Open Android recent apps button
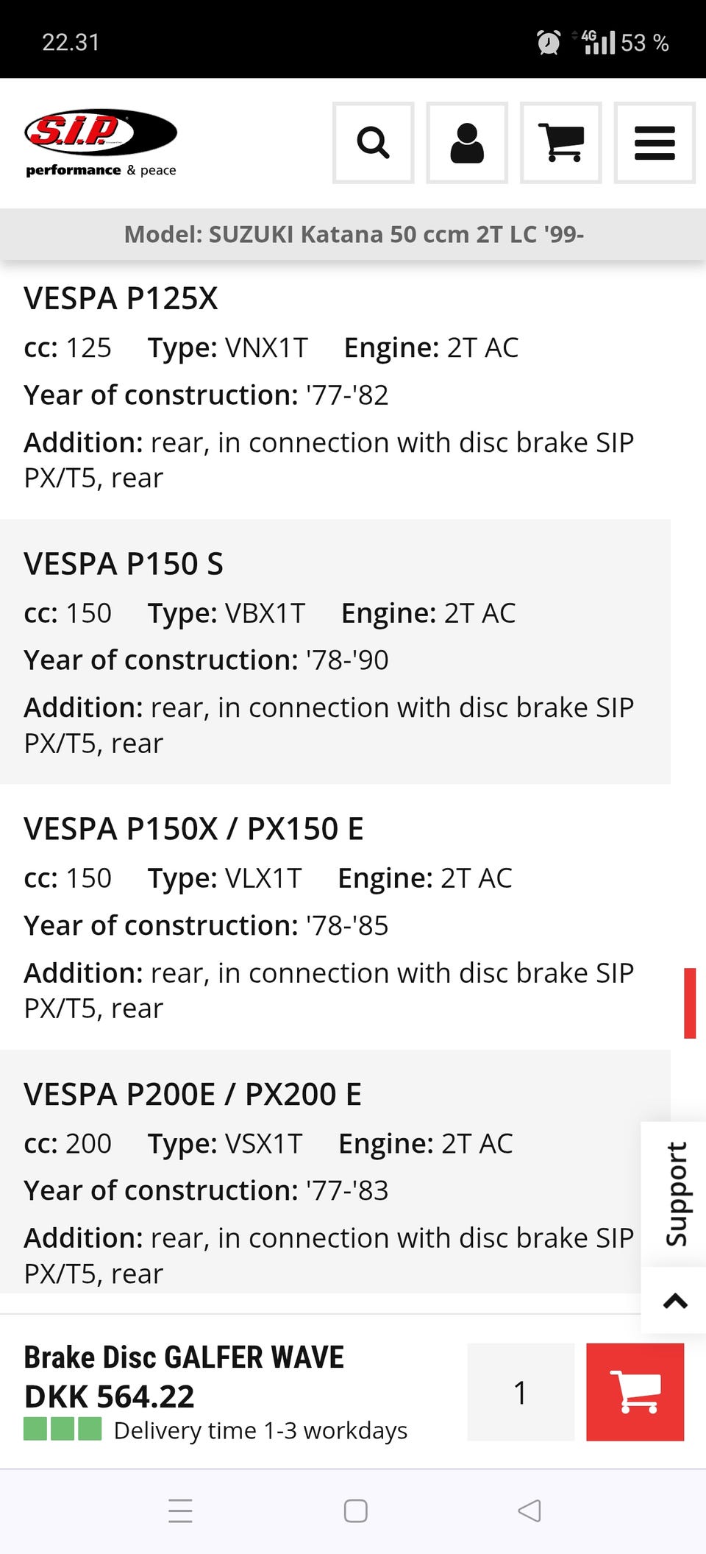 coord(180,1511)
